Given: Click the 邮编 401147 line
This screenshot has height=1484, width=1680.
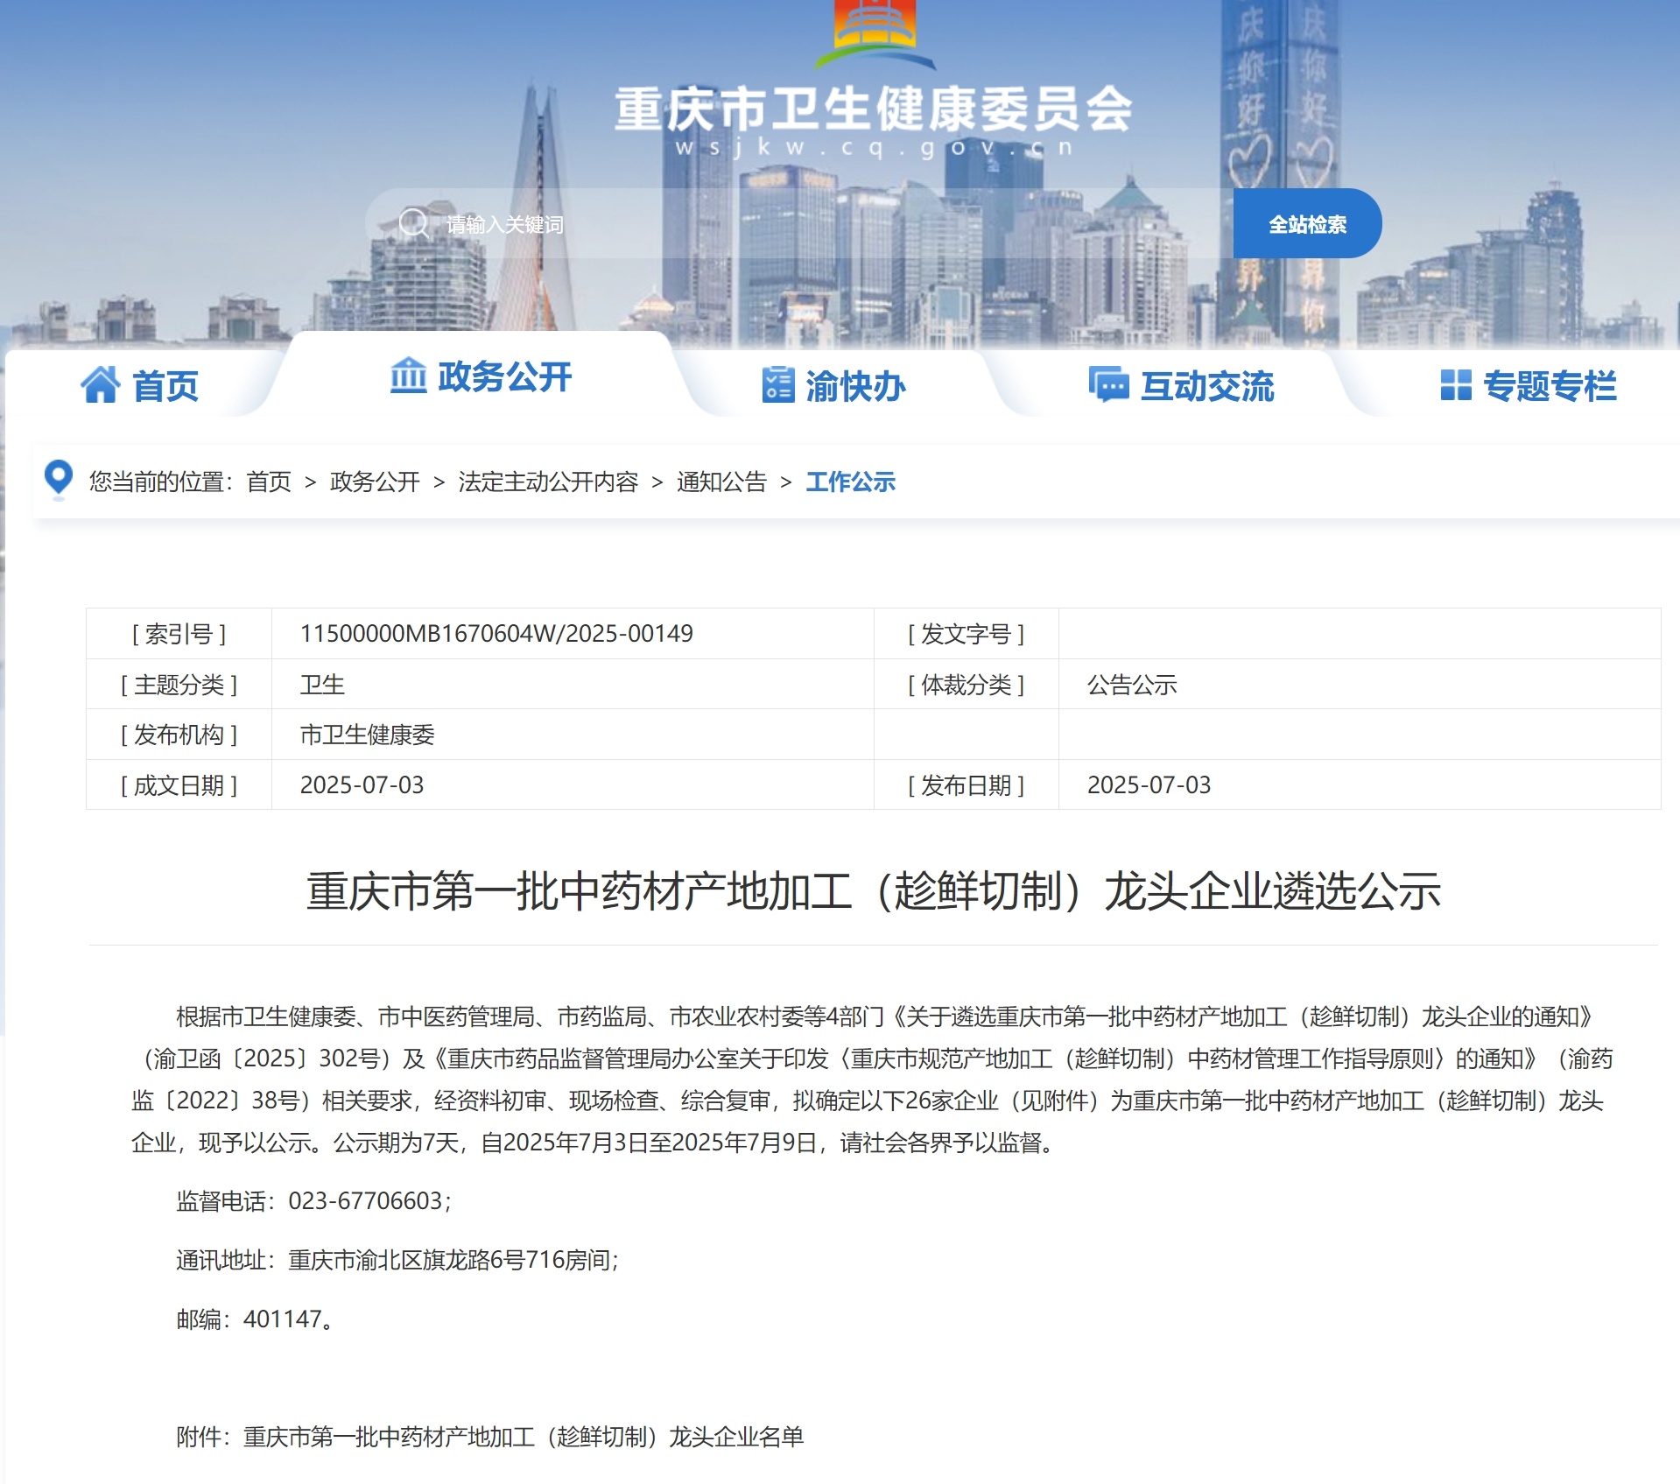Looking at the screenshot, I should tap(255, 1319).
